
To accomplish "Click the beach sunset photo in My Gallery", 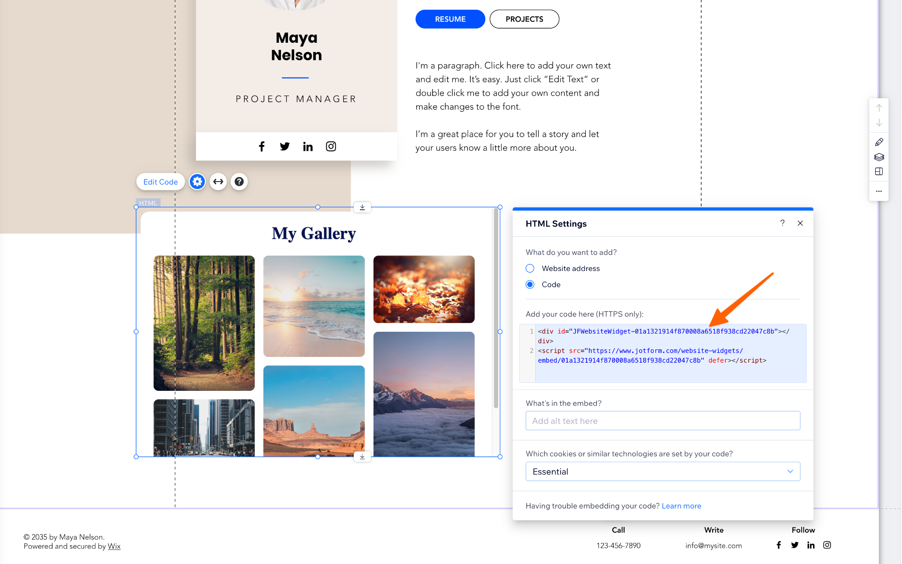I will tap(314, 306).
